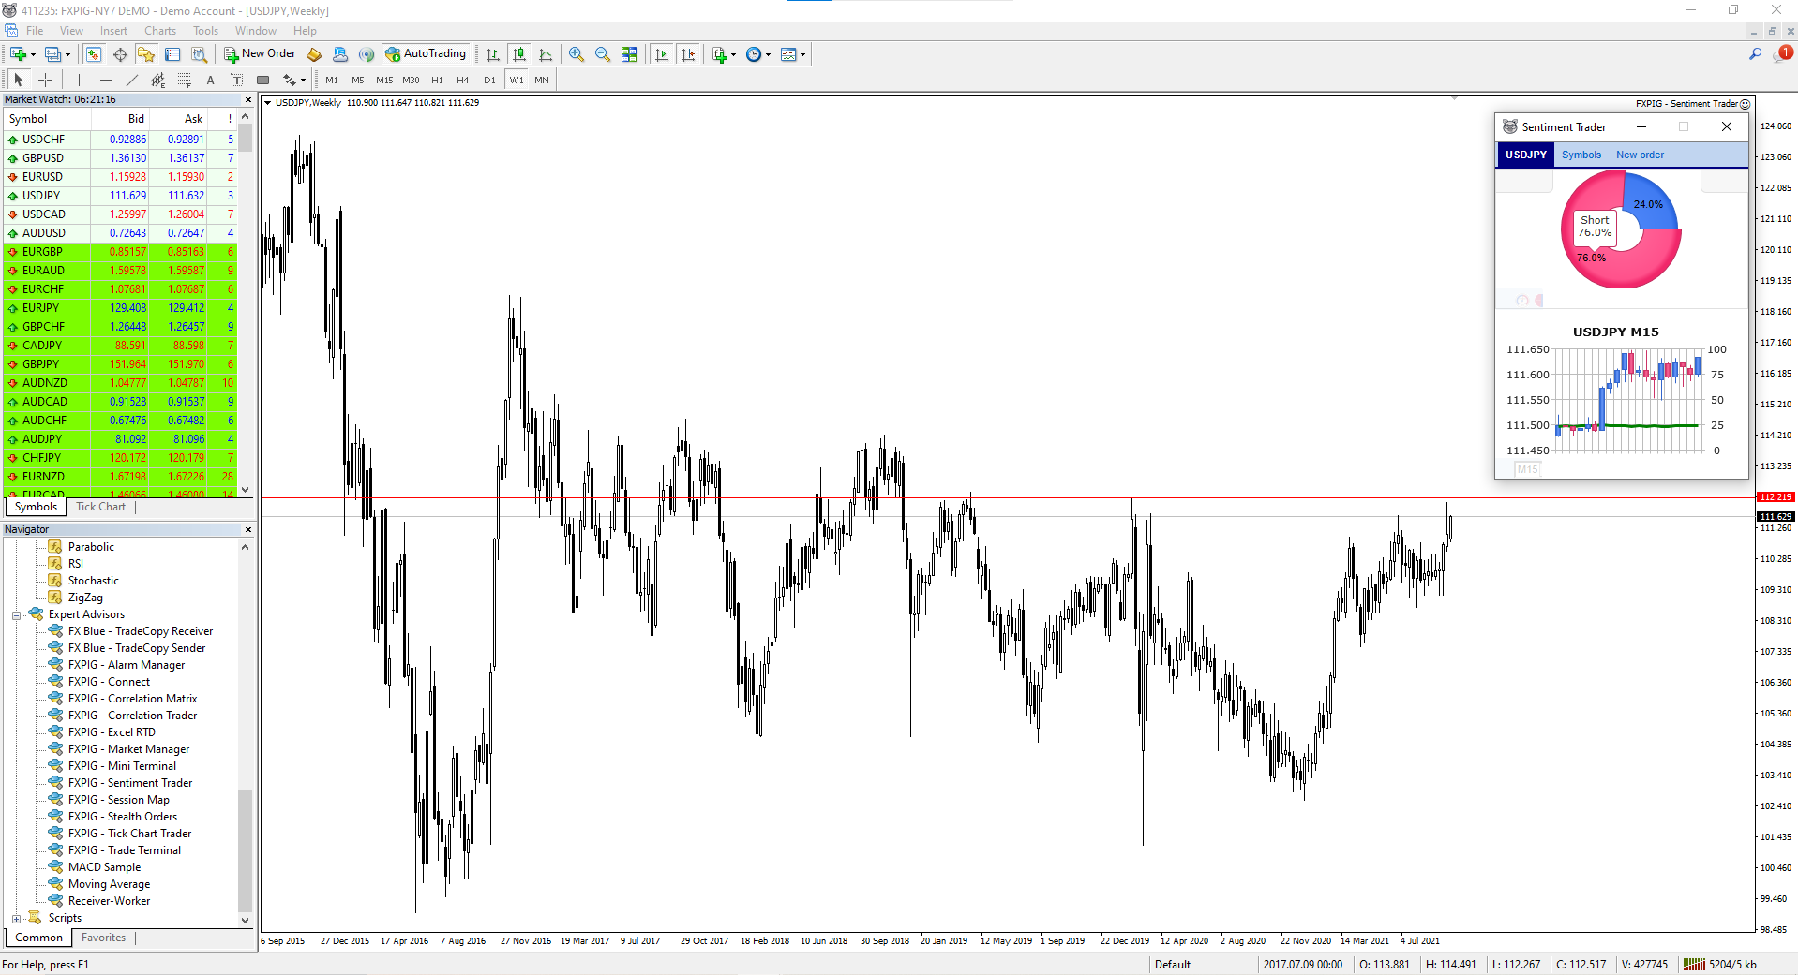
Task: Select the horizontal line tool
Action: pos(106,80)
